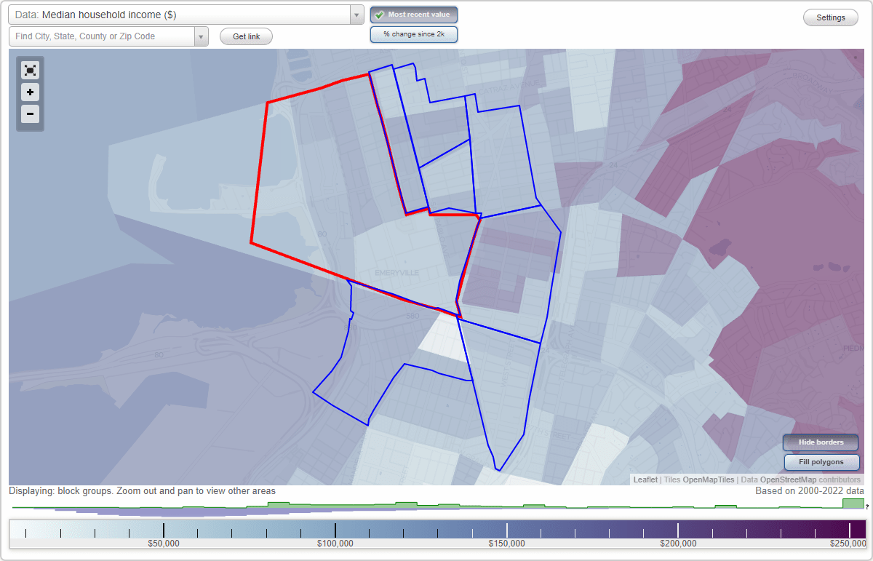
Task: Click the checkmark icon on Most recent value
Action: (x=380, y=14)
